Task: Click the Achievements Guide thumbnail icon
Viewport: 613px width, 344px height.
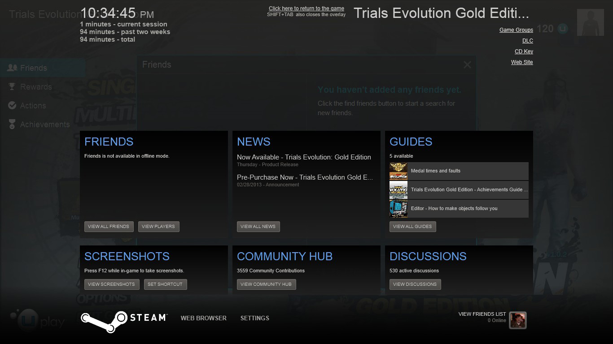Action: tap(398, 190)
